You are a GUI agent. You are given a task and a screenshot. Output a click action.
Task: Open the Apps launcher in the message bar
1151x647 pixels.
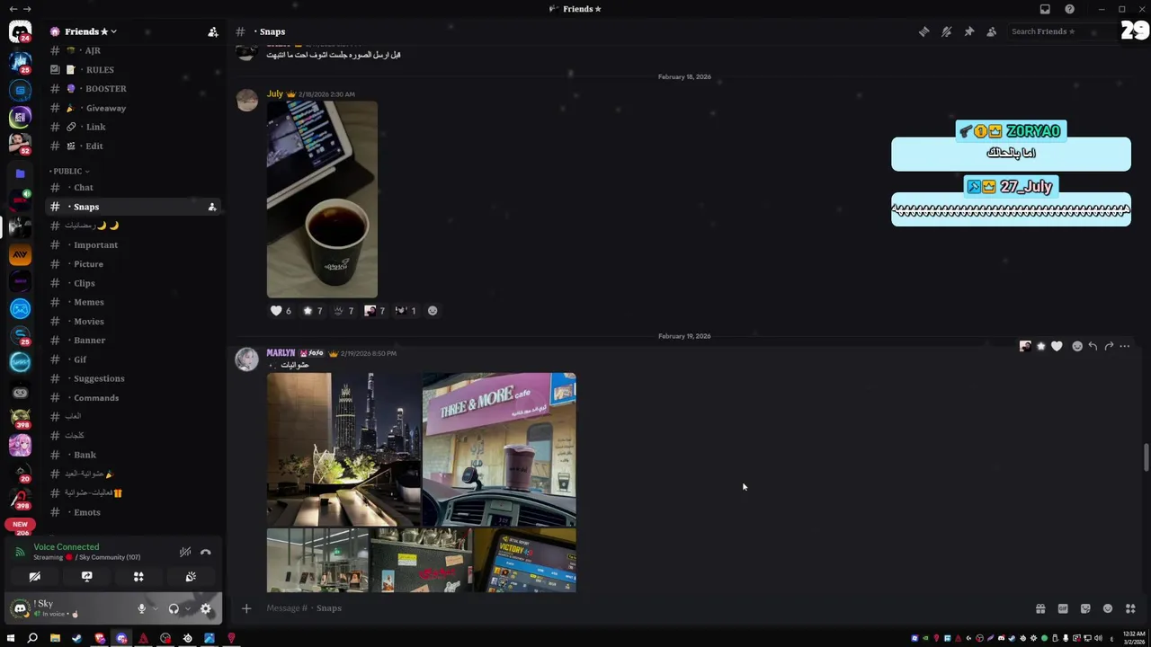point(1130,608)
